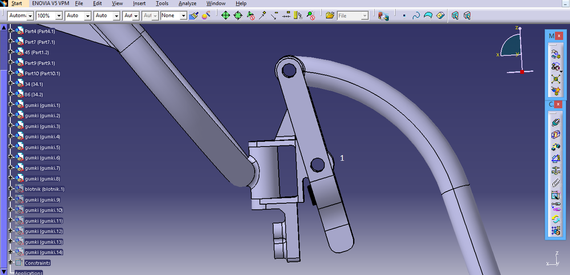This screenshot has width=570, height=275.
Task: Select the Angle Constraint icon
Action: pos(555,159)
